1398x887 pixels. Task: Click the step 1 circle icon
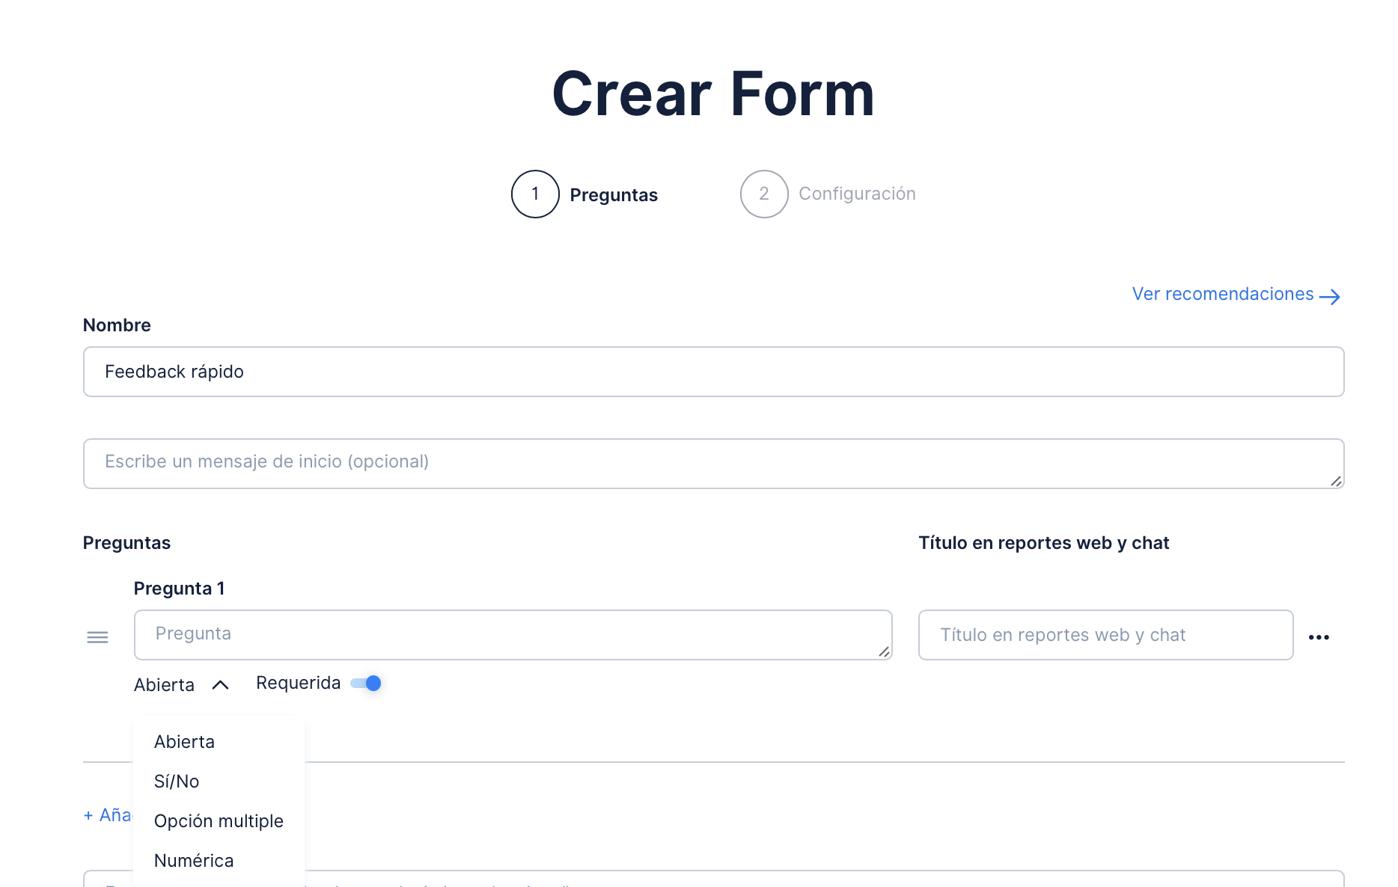[535, 194]
